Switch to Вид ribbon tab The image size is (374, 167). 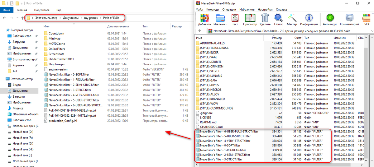pos(59,10)
